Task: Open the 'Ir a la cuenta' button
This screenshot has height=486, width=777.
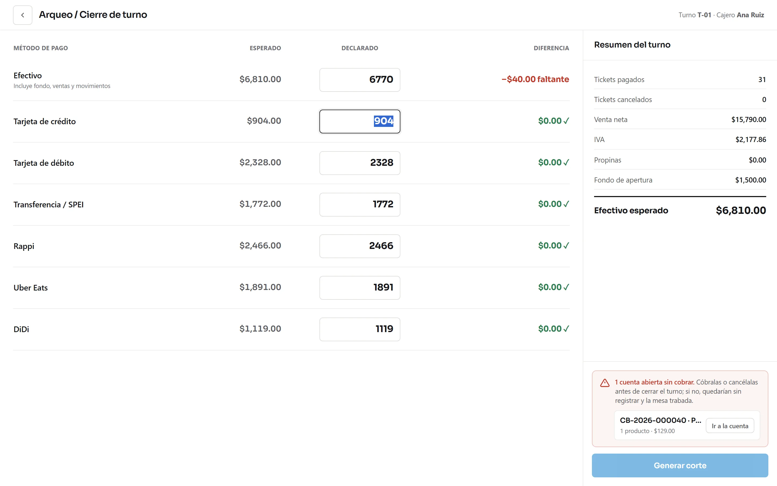Action: tap(730, 426)
